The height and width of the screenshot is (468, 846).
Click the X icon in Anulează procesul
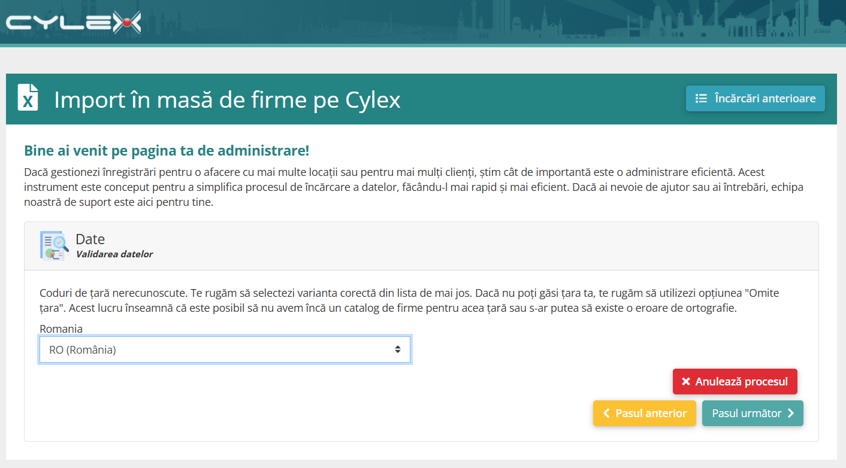(x=686, y=382)
